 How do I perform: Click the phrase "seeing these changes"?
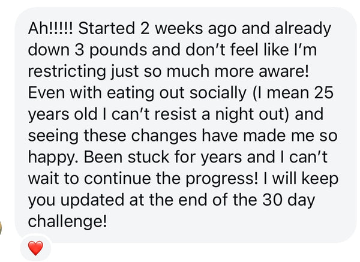pyautogui.click(x=98, y=135)
